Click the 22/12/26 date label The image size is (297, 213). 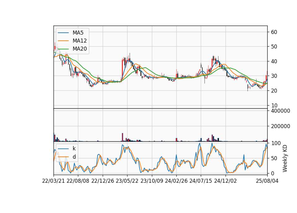tap(103, 181)
